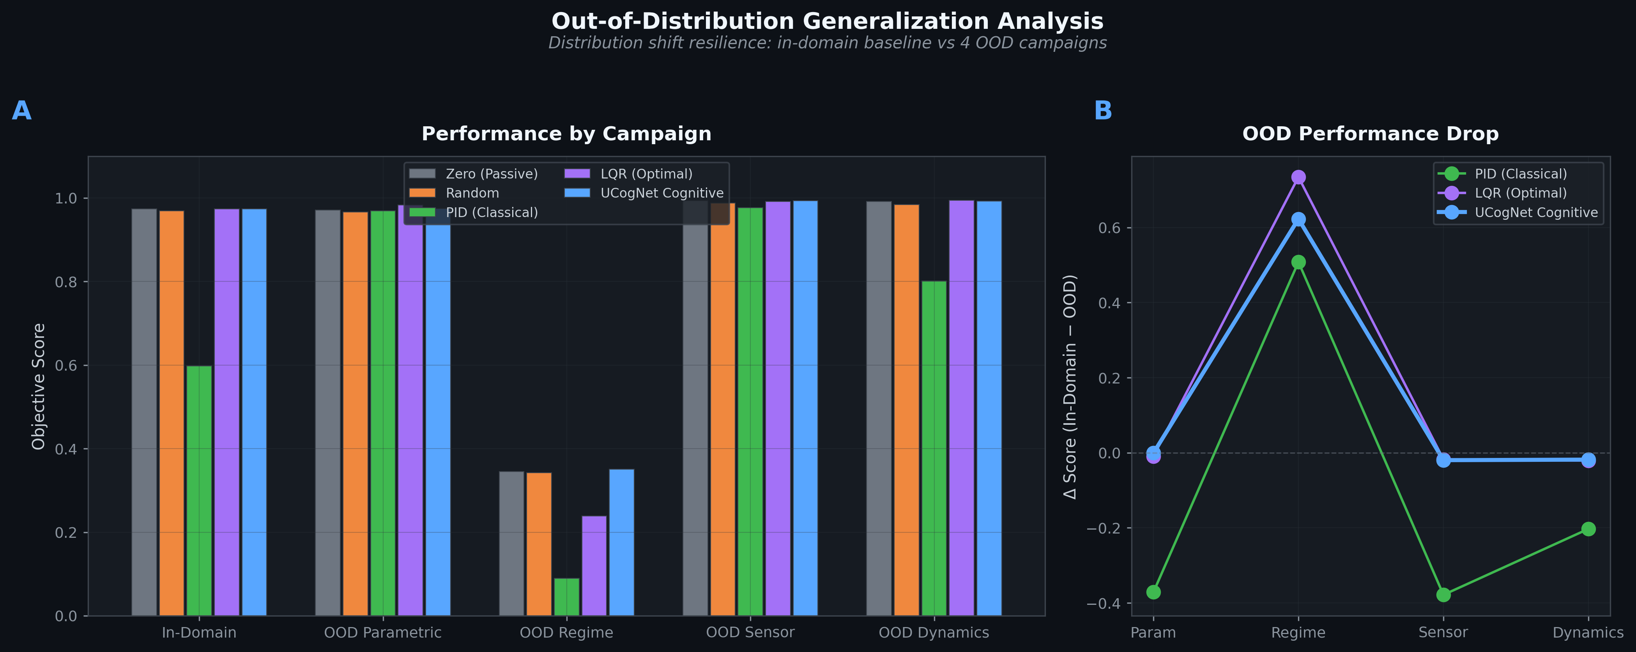Image resolution: width=1636 pixels, height=652 pixels.
Task: Click 'UCogNet Cognitive' label in the Panel B legend
Action: 1536,213
